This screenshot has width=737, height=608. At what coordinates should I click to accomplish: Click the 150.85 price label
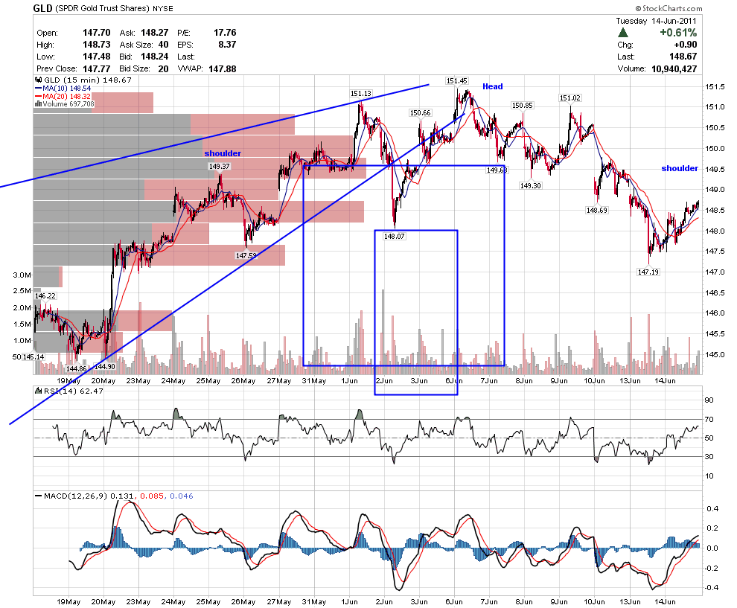click(x=522, y=106)
